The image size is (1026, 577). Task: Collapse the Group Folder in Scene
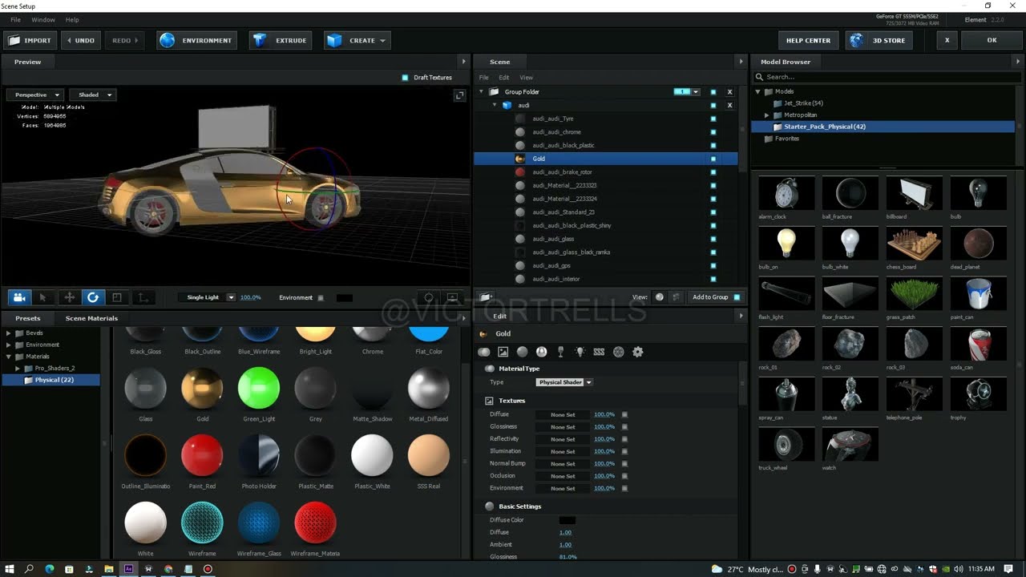click(x=482, y=92)
